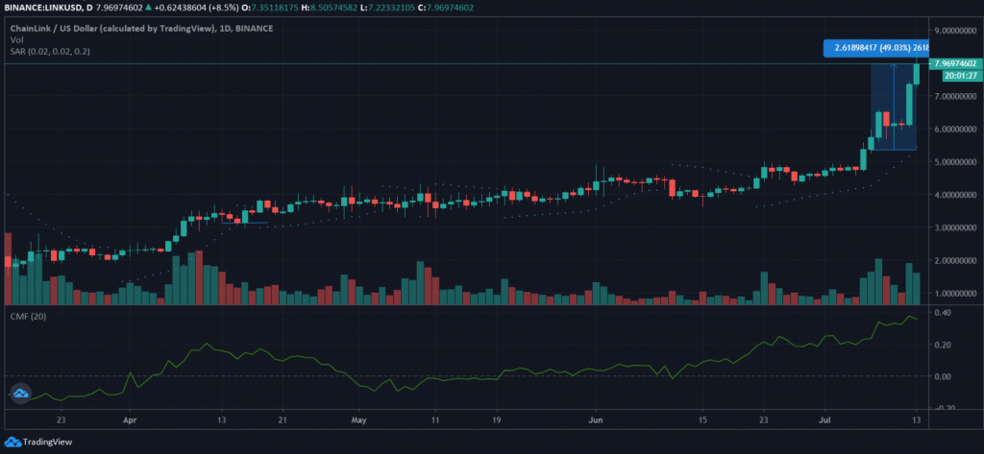Click the 0.00 CMF axis value
Viewport: 984px width, 454px height.
[x=944, y=376]
